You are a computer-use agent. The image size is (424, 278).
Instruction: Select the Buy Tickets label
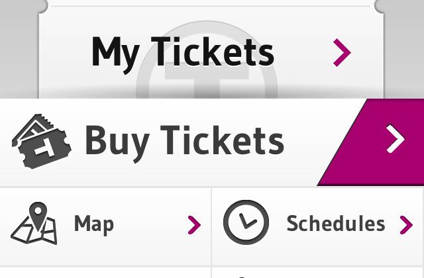pos(184,143)
